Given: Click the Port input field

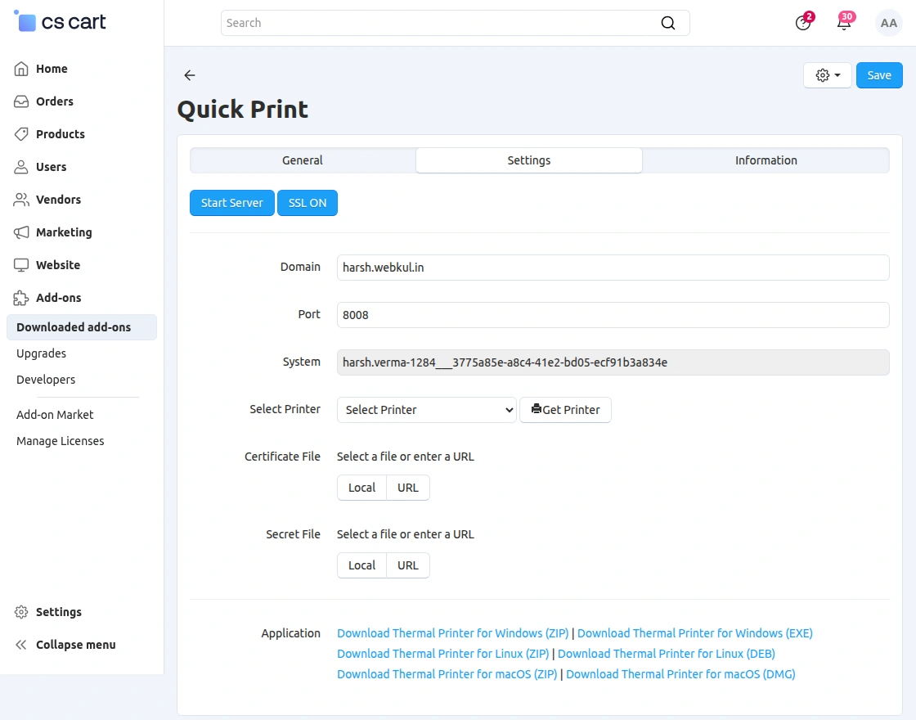Looking at the screenshot, I should (x=613, y=315).
